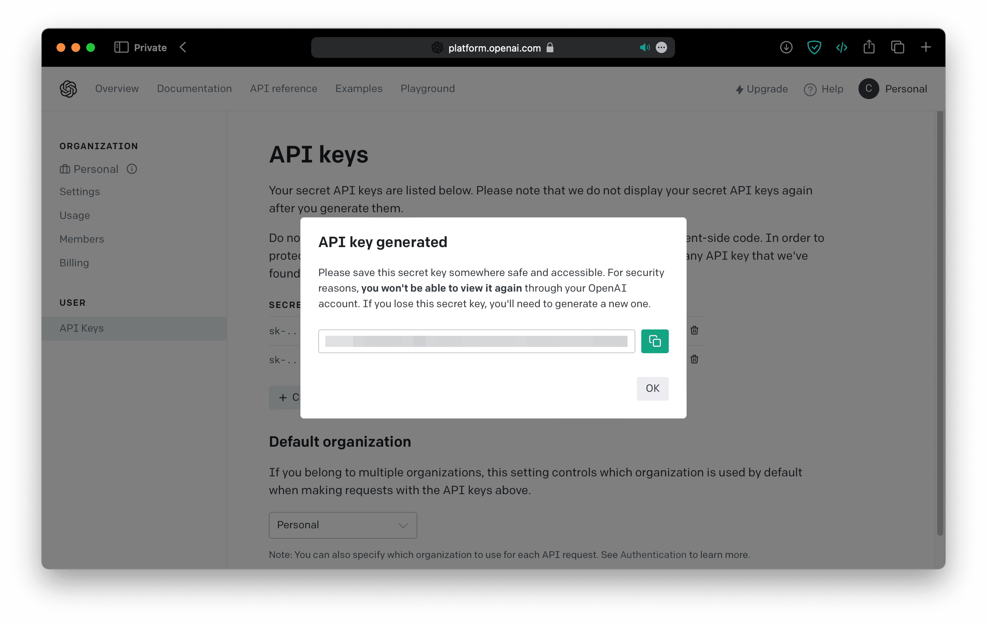
Task: Click the lock icon in address bar
Action: tap(550, 47)
